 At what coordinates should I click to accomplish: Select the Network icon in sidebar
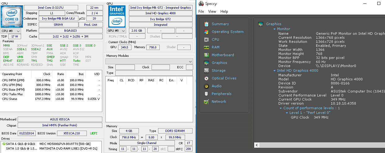[206, 102]
